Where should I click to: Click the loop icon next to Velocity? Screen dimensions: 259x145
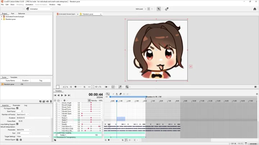click(x=89, y=101)
